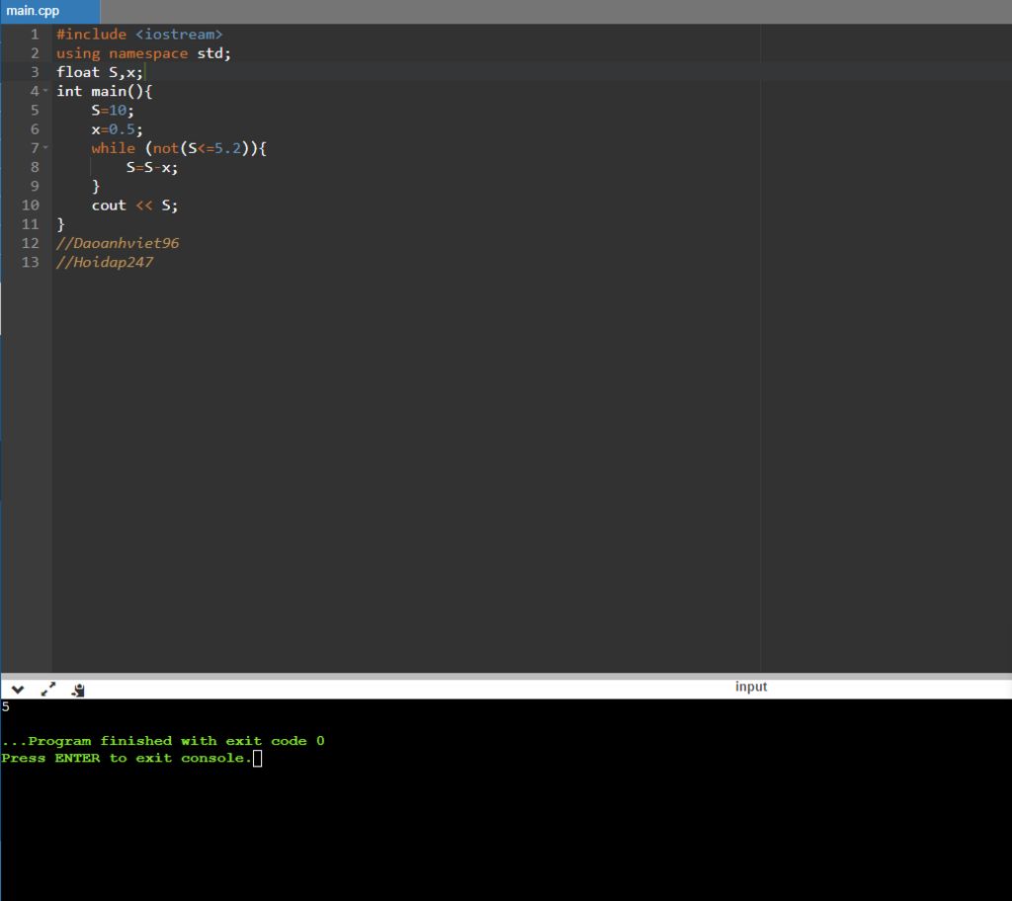Click the //Hoidap247 comment
This screenshot has width=1012, height=901.
coord(105,262)
